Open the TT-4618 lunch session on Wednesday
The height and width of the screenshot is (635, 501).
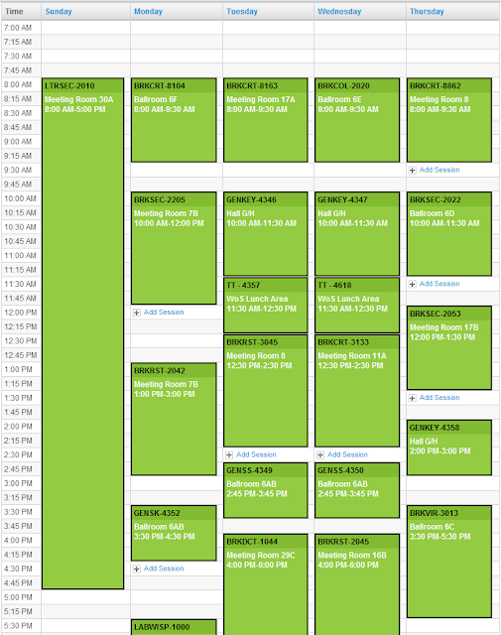click(357, 305)
